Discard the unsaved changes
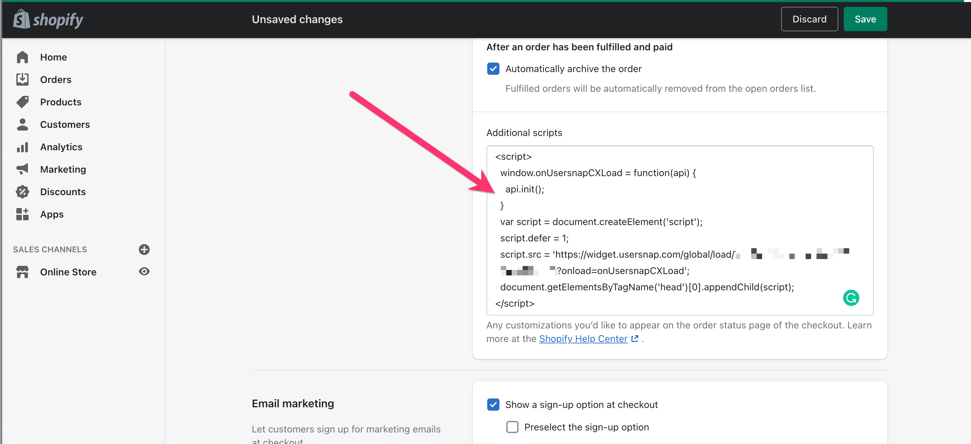 coord(809,19)
